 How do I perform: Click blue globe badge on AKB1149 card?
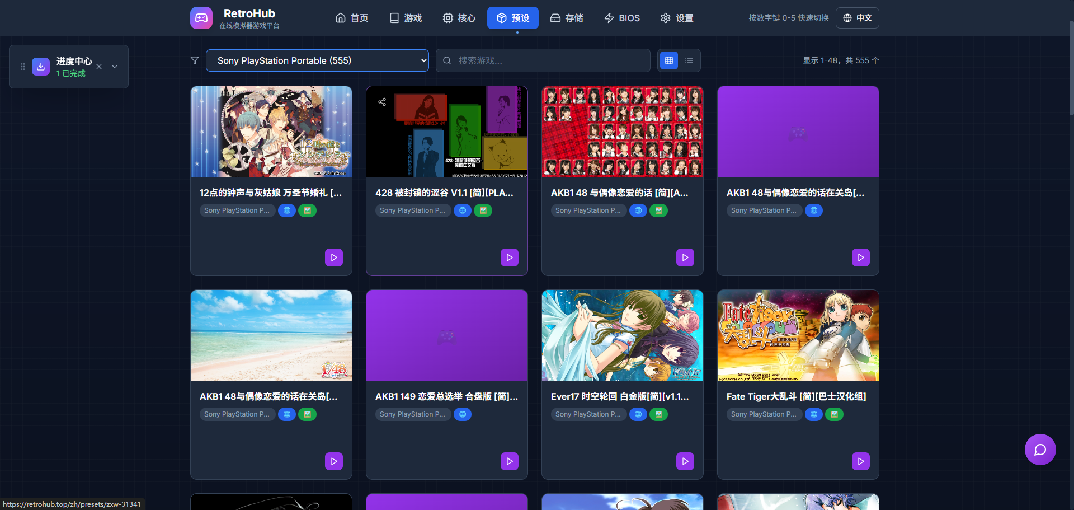pyautogui.click(x=463, y=414)
